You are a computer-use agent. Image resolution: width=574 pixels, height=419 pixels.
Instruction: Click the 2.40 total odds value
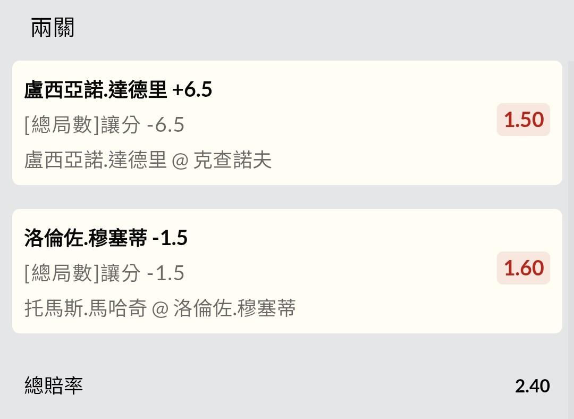pyautogui.click(x=532, y=386)
